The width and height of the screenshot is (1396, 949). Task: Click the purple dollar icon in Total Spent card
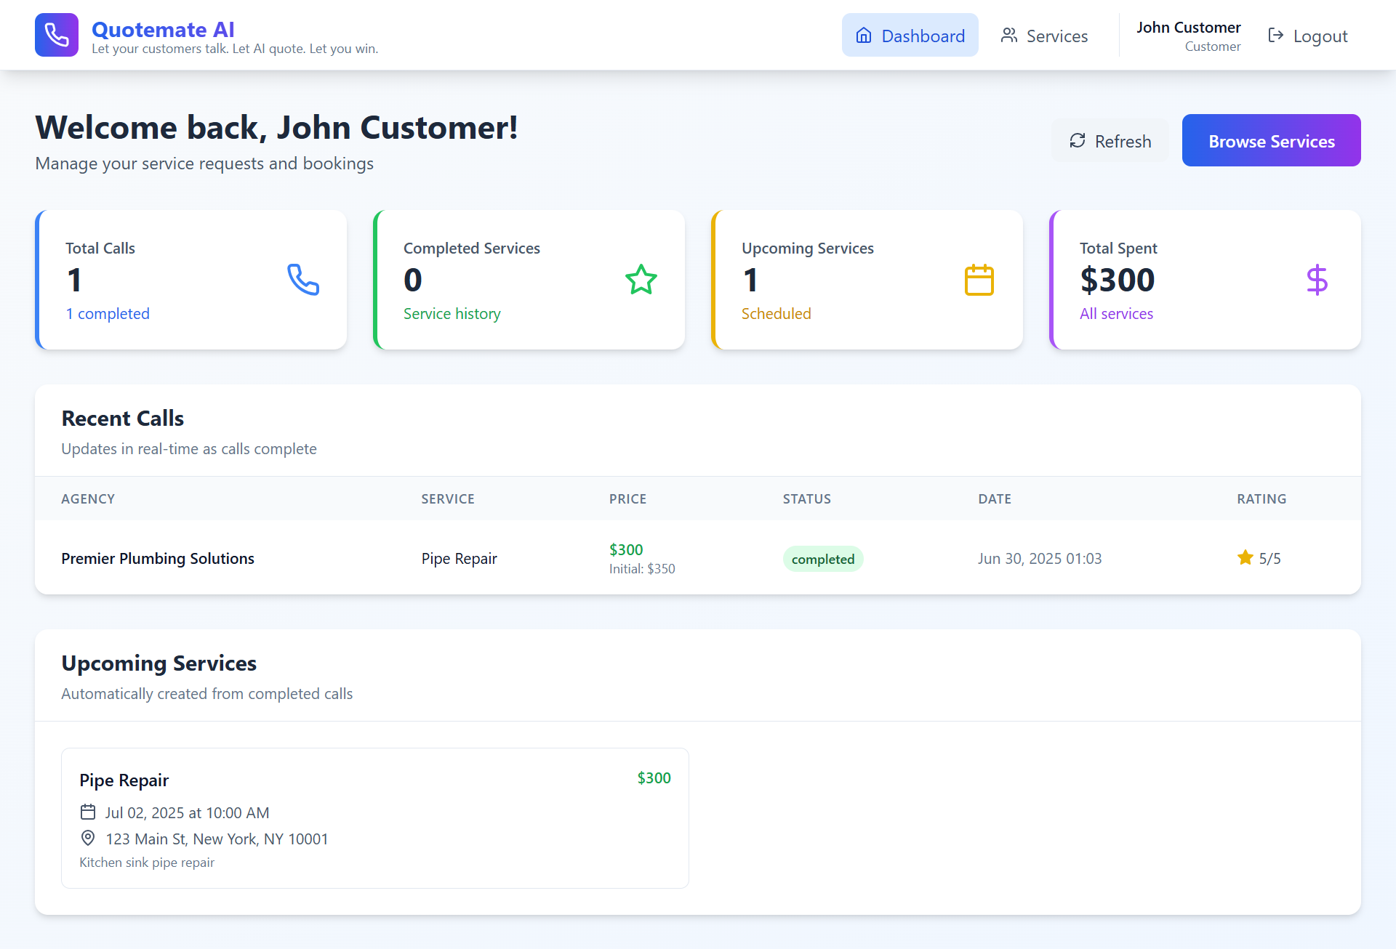point(1317,280)
